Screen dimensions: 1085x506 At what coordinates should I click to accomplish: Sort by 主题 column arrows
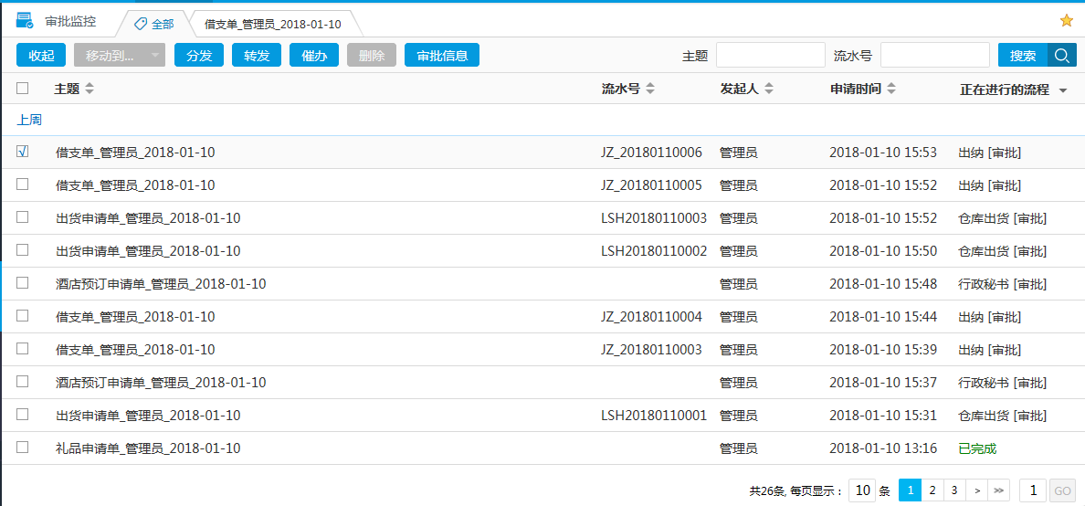click(x=90, y=90)
